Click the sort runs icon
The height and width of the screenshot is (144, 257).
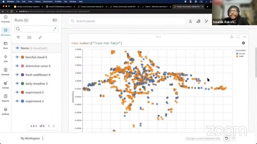click(x=40, y=38)
